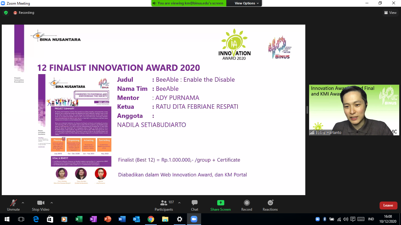This screenshot has width=401, height=225.
Task: Open video options arrow next to Stop Video
Action: pyautogui.click(x=52, y=203)
